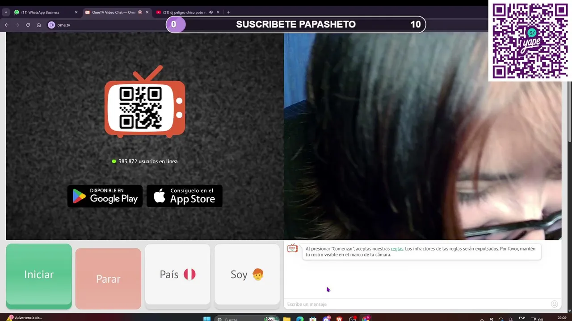The width and height of the screenshot is (572, 321).
Task: Open the reglas link in chat
Action: (397, 249)
